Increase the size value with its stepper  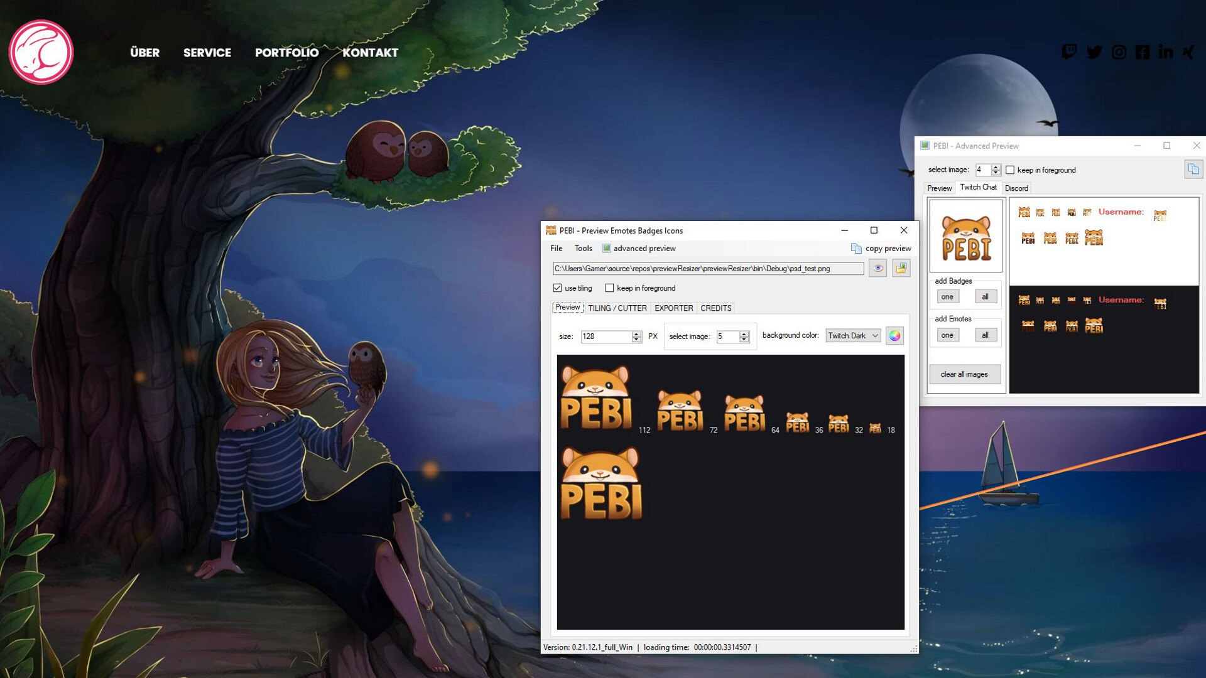click(x=637, y=333)
